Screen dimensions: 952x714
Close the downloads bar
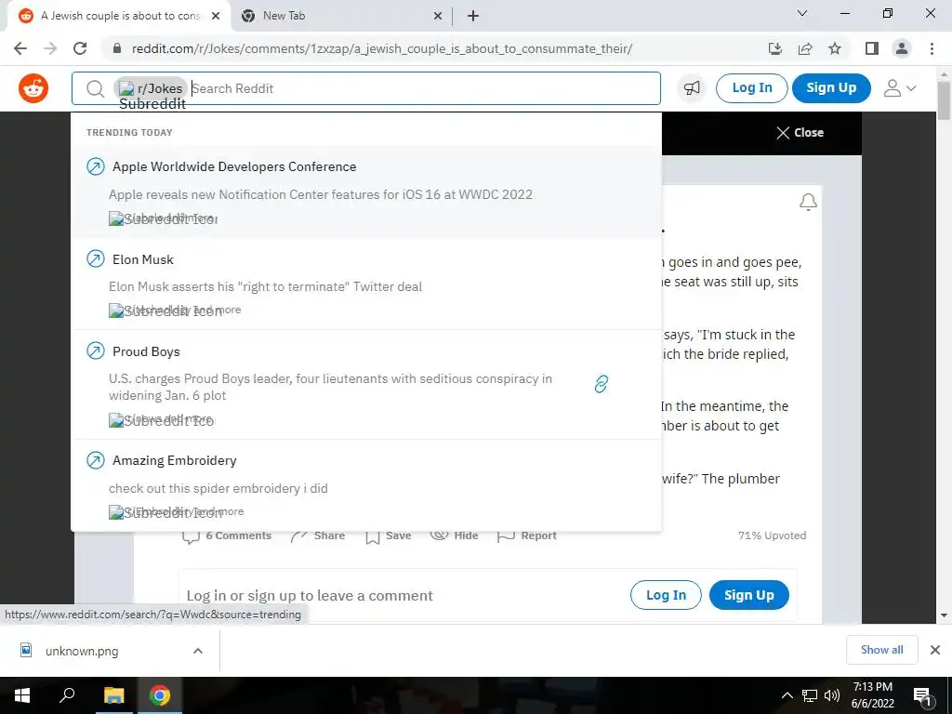click(x=935, y=650)
